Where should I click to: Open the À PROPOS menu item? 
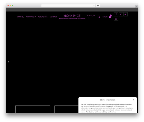(x=30, y=17)
